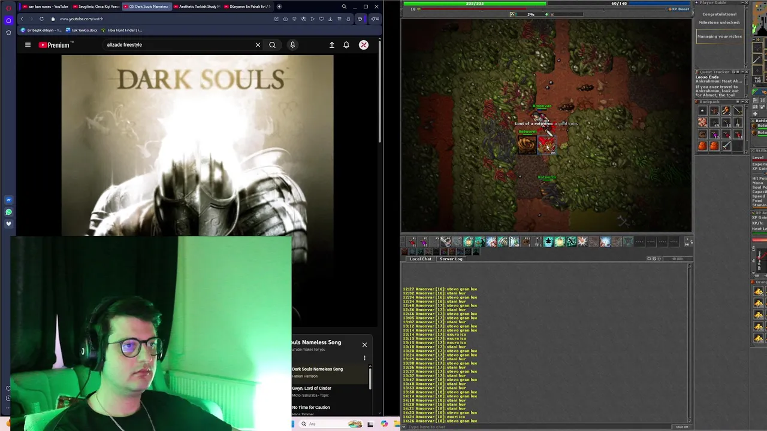Click the green health bar in Tibia
767x431 pixels.
[475, 4]
